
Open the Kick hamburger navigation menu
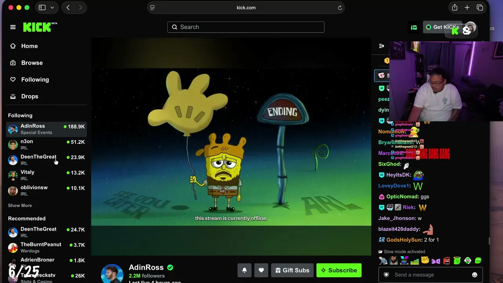pyautogui.click(x=13, y=27)
